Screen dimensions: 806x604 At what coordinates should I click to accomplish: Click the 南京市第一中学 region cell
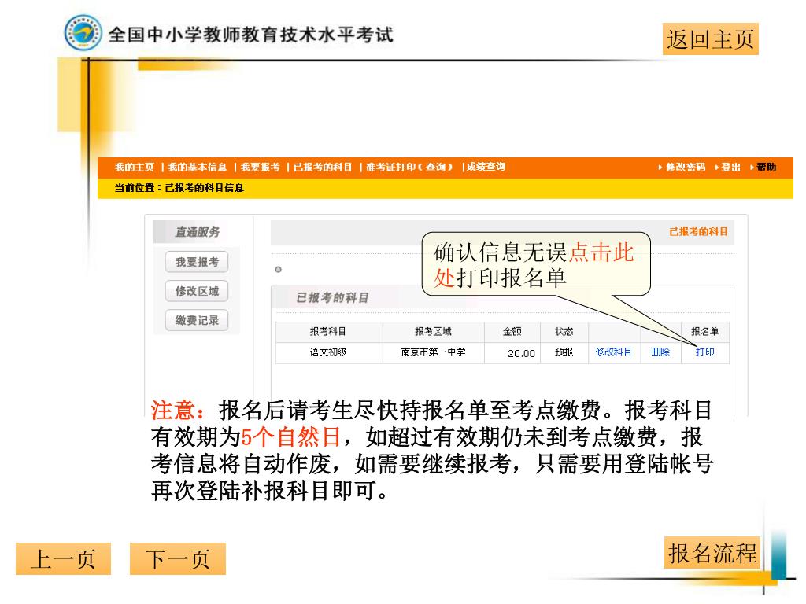pyautogui.click(x=434, y=352)
